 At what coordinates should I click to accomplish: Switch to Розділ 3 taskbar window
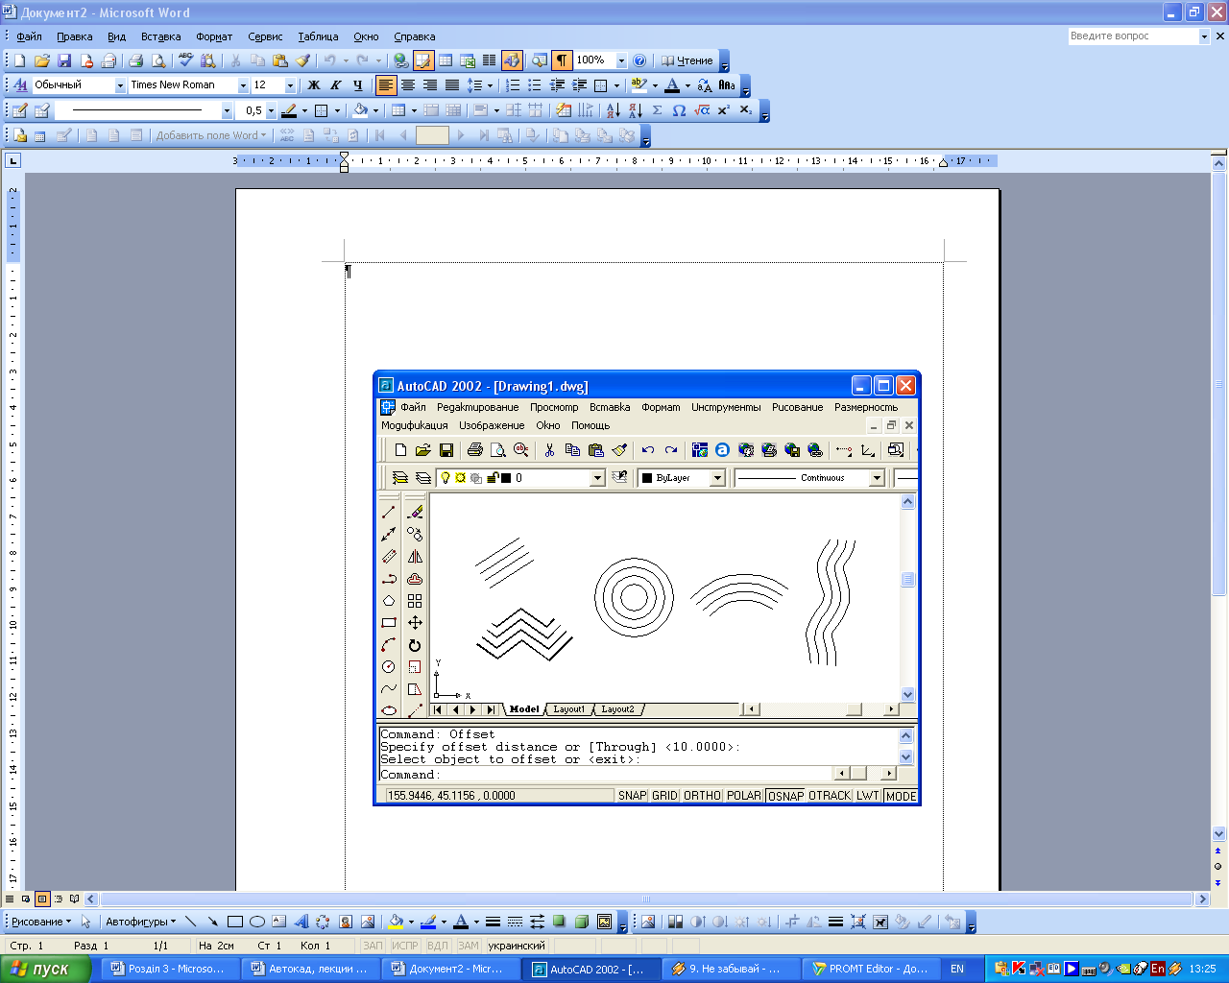point(168,969)
